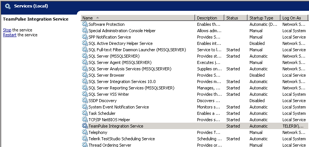
Task: Select Telerik TestStudio Scheduling Service name
Action: [x=122, y=139]
